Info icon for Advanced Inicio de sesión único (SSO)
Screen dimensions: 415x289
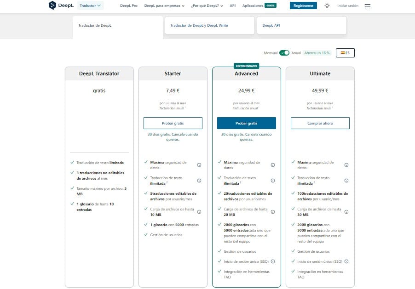pos(273,261)
